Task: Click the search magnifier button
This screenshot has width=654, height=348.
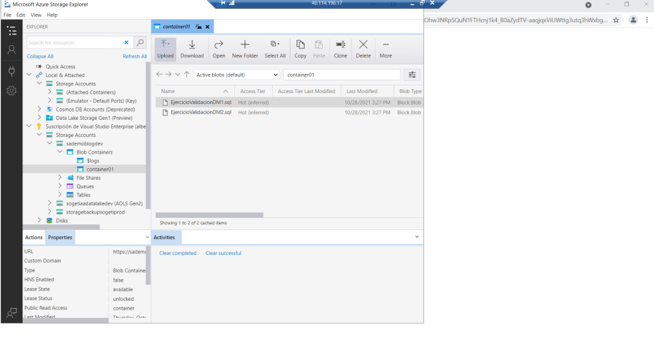Action: pos(140,43)
